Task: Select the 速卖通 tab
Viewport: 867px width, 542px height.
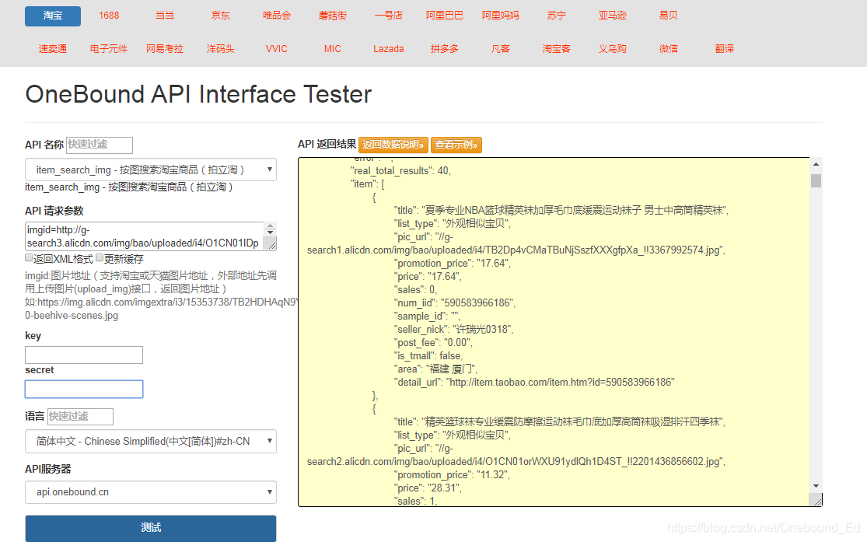Action: tap(53, 49)
